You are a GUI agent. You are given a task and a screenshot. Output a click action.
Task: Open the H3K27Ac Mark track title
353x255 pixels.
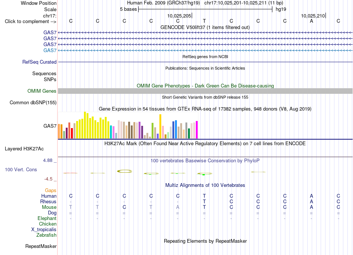tap(205, 144)
